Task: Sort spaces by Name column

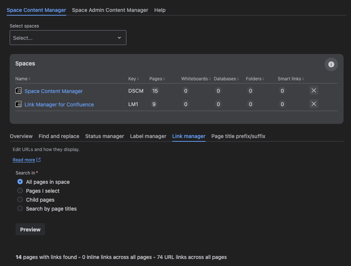Action: 23,79
